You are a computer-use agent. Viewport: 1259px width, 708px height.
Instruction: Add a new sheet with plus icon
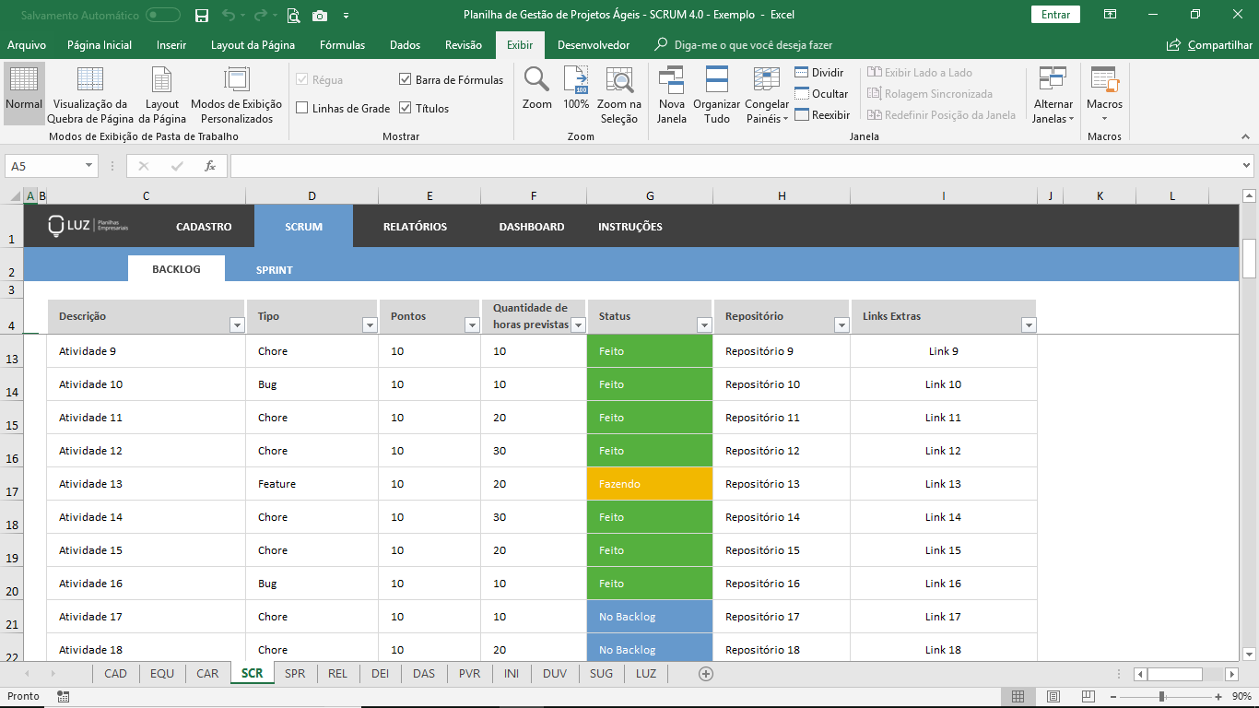click(706, 674)
